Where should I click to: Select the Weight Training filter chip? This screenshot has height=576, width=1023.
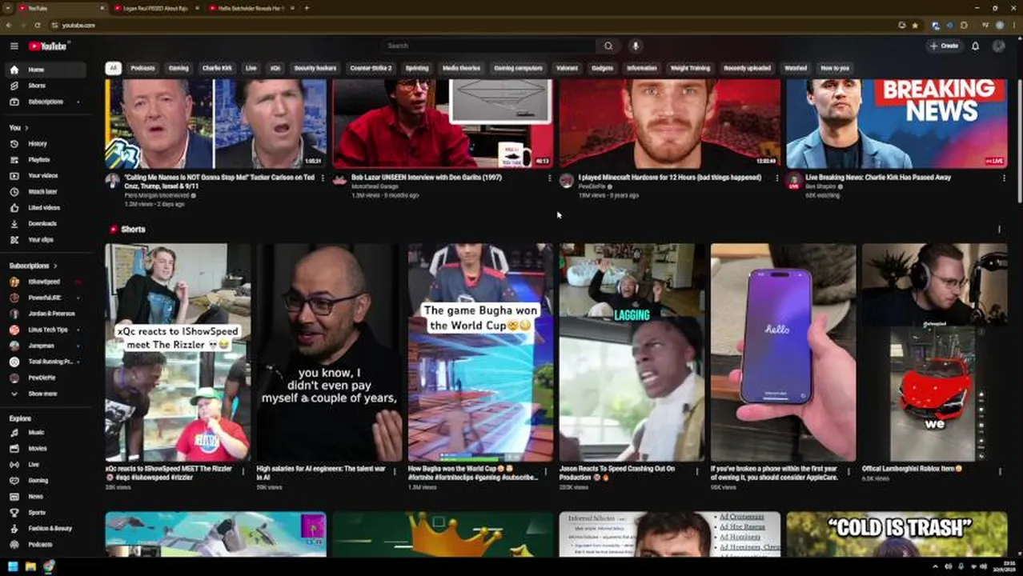pos(690,68)
